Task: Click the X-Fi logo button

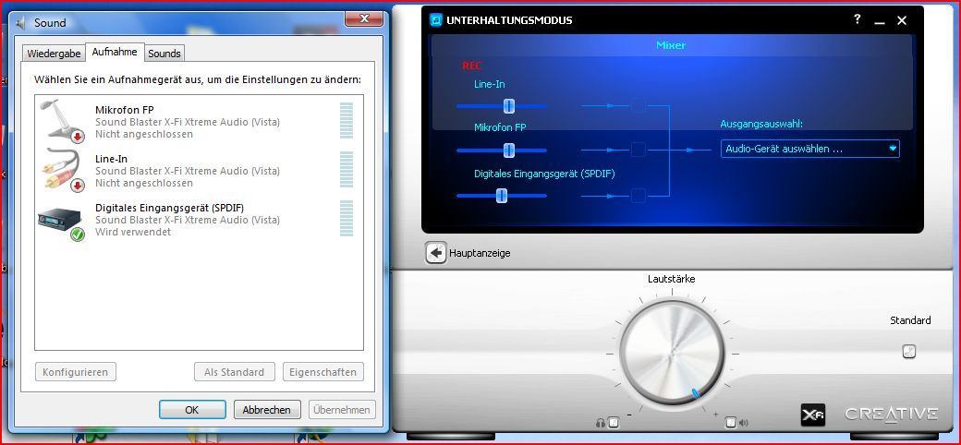Action: pyautogui.click(x=812, y=415)
